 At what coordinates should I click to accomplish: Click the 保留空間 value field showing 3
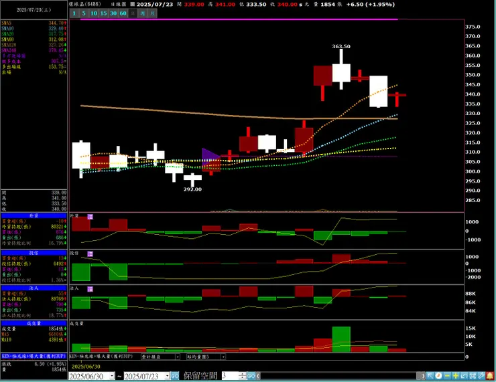pos(230,376)
